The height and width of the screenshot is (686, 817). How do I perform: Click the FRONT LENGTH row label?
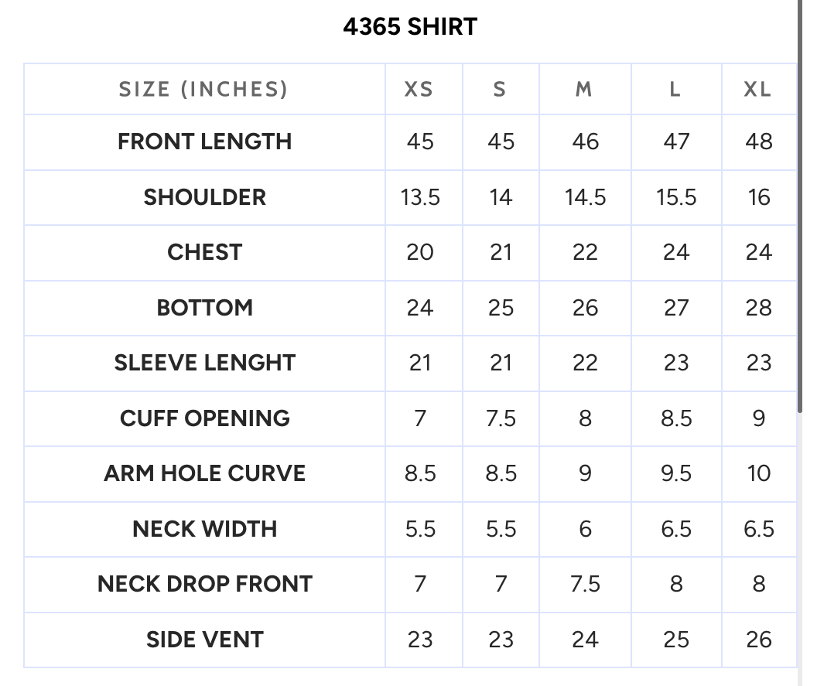tap(205, 142)
